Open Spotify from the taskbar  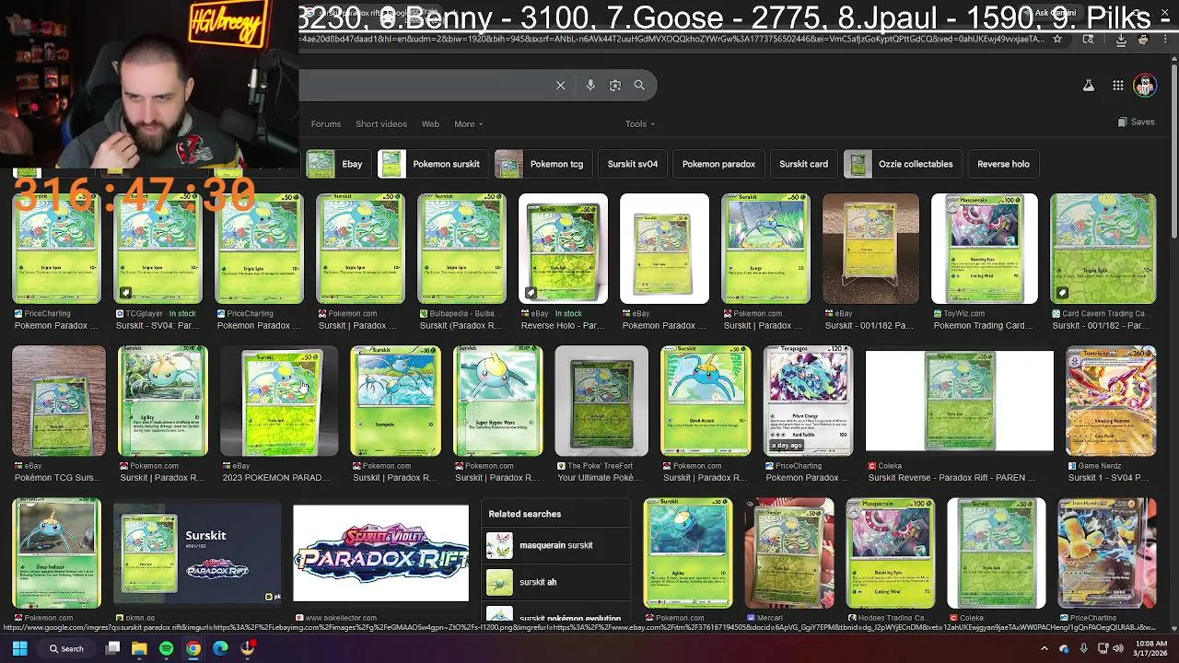(x=166, y=648)
